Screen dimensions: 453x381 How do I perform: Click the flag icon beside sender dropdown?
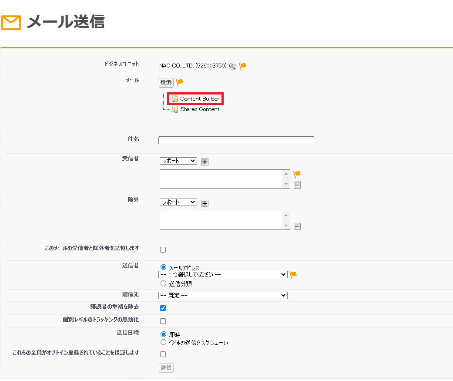tap(293, 275)
